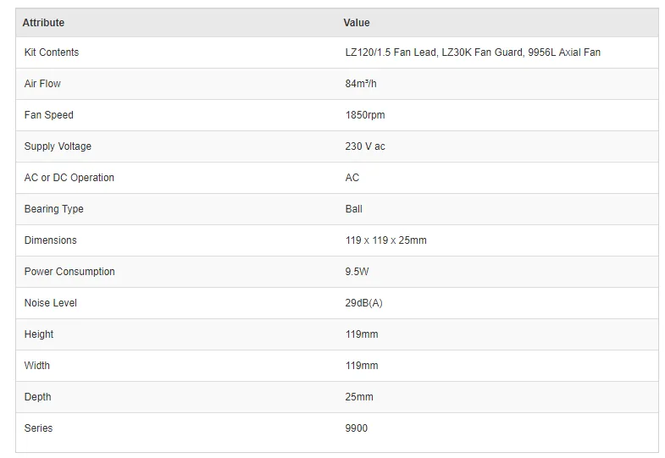Click the 84m³/h air flow value
This screenshot has width=665, height=458.
pyautogui.click(x=361, y=84)
